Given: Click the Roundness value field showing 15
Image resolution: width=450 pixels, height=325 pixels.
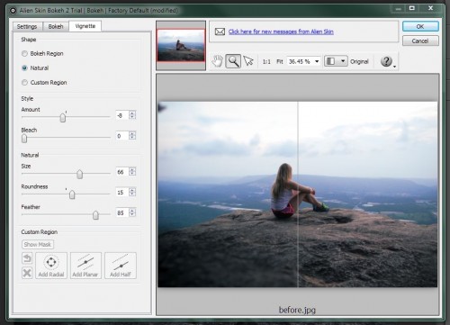Looking at the screenshot, I should point(122,192).
